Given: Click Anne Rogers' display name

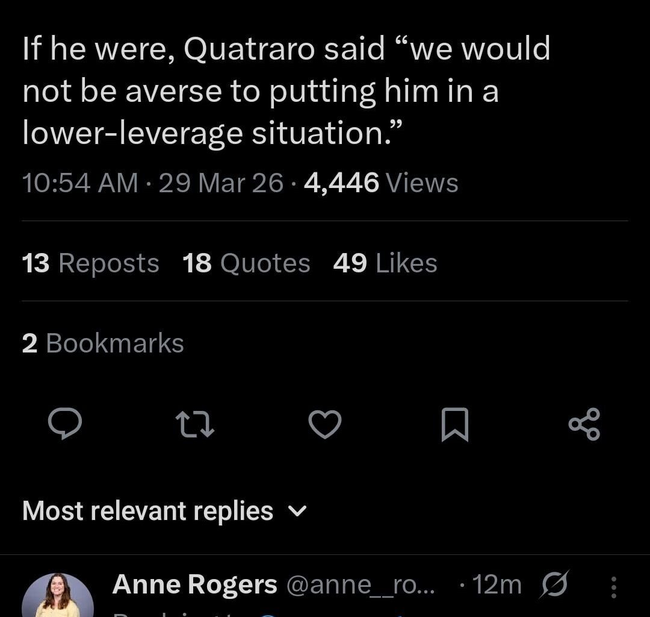Looking at the screenshot, I should tap(196, 583).
